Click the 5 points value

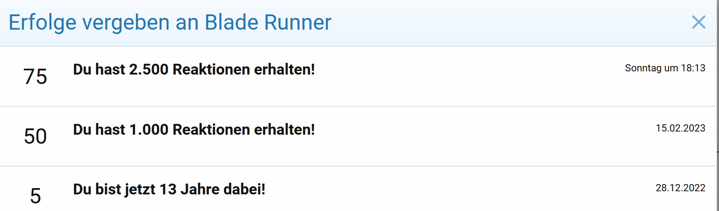pyautogui.click(x=35, y=196)
